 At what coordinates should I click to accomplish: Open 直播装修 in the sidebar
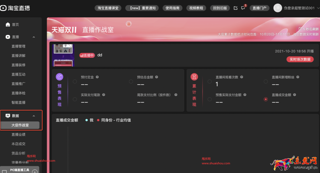(18, 65)
